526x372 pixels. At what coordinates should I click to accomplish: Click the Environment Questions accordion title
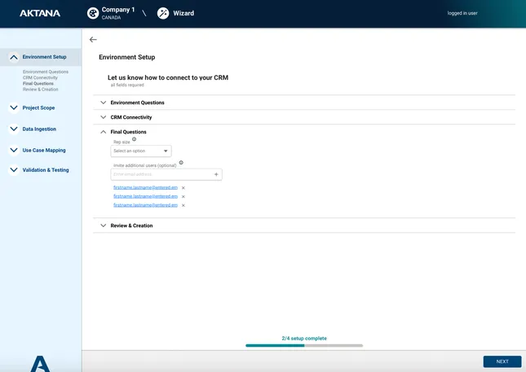138,103
